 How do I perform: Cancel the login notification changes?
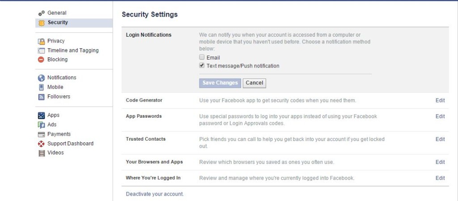tap(254, 83)
